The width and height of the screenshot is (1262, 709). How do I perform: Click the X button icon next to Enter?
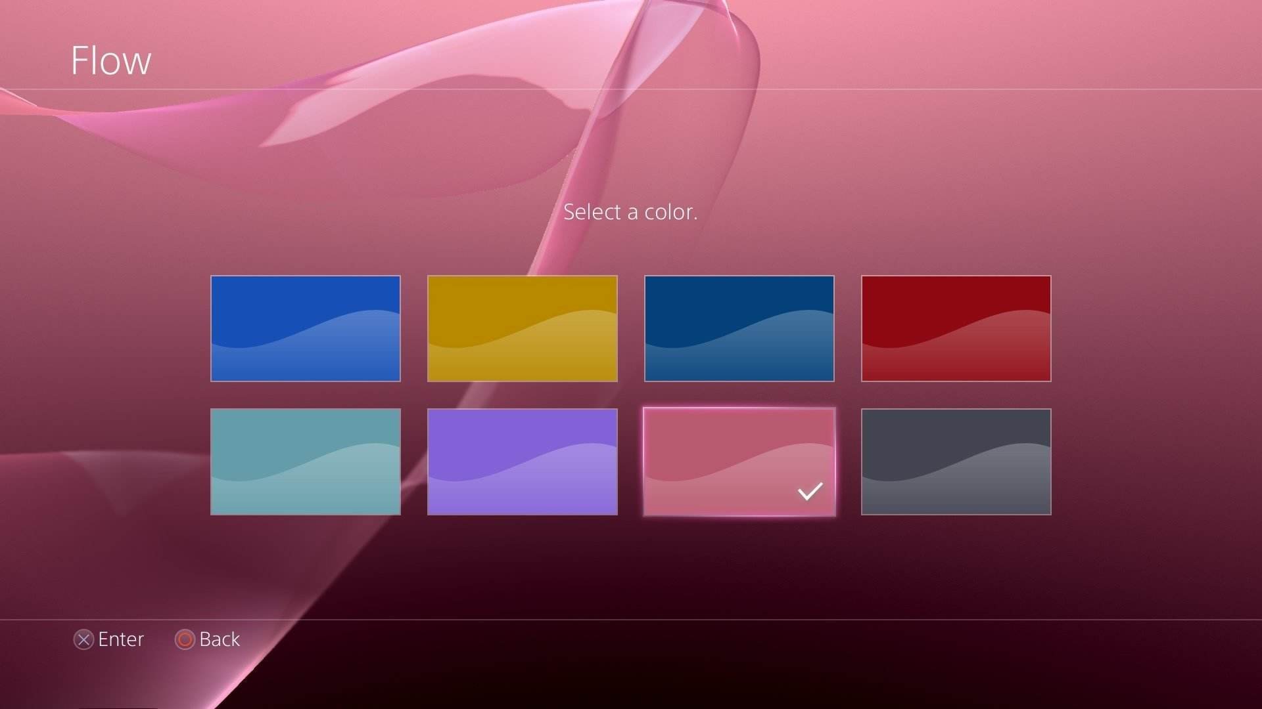(x=83, y=640)
